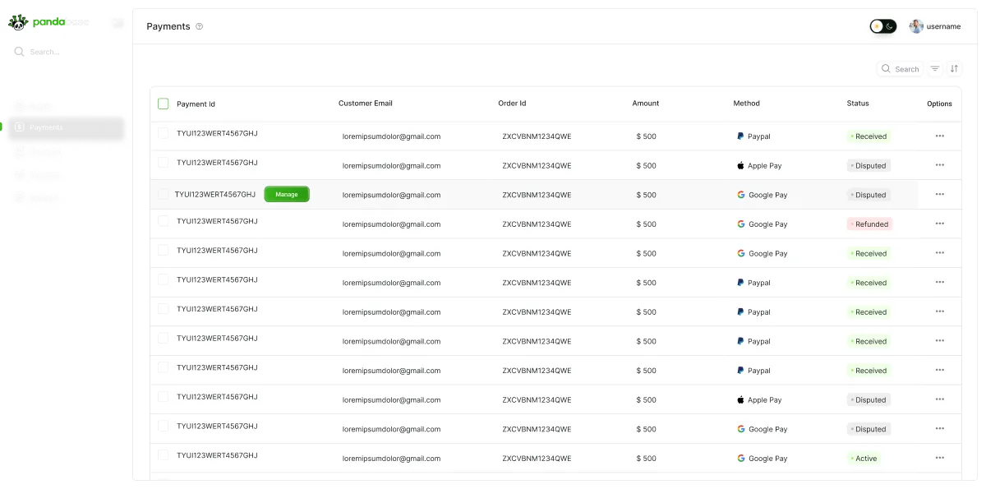Click the payment id next to the Manage button

coord(215,195)
